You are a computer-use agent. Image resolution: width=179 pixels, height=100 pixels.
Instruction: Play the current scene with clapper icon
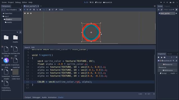[170, 2]
